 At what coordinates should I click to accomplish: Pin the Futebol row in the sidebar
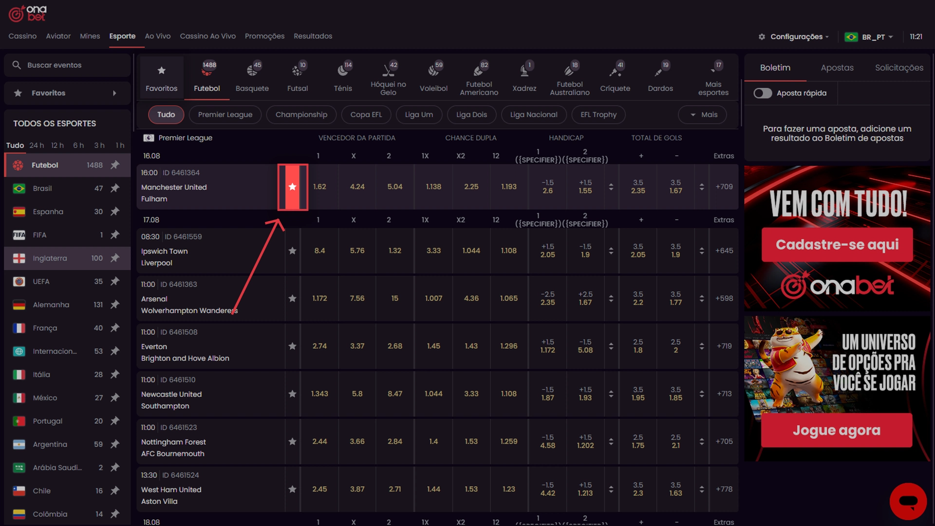click(115, 165)
